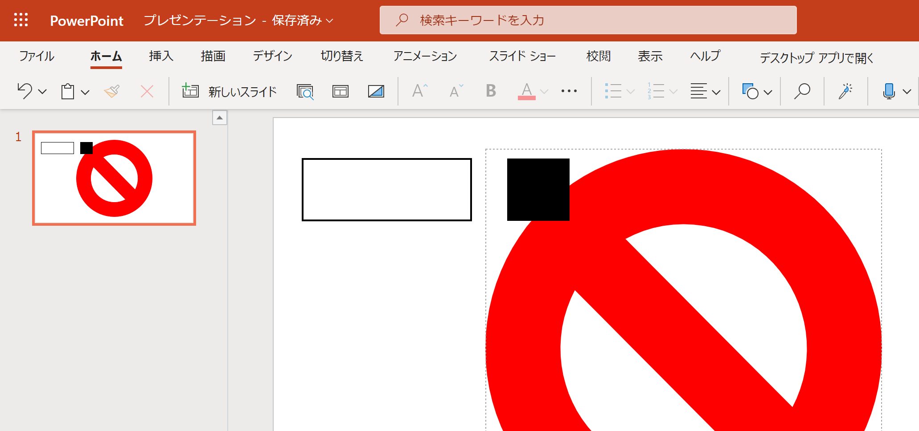Open the デザイン tab
The width and height of the screenshot is (919, 431).
(x=273, y=56)
